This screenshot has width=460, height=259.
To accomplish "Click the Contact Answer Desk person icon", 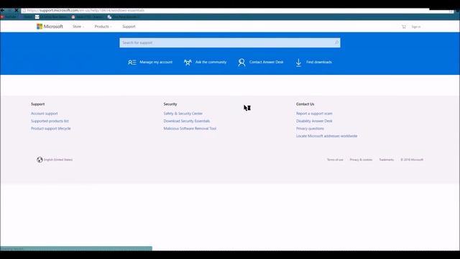I will (x=241, y=63).
